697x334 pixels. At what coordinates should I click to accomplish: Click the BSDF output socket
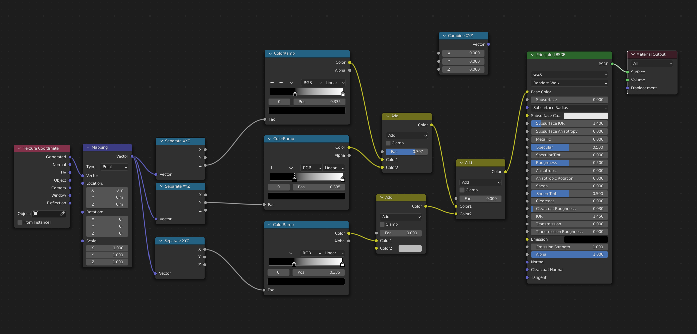(612, 64)
